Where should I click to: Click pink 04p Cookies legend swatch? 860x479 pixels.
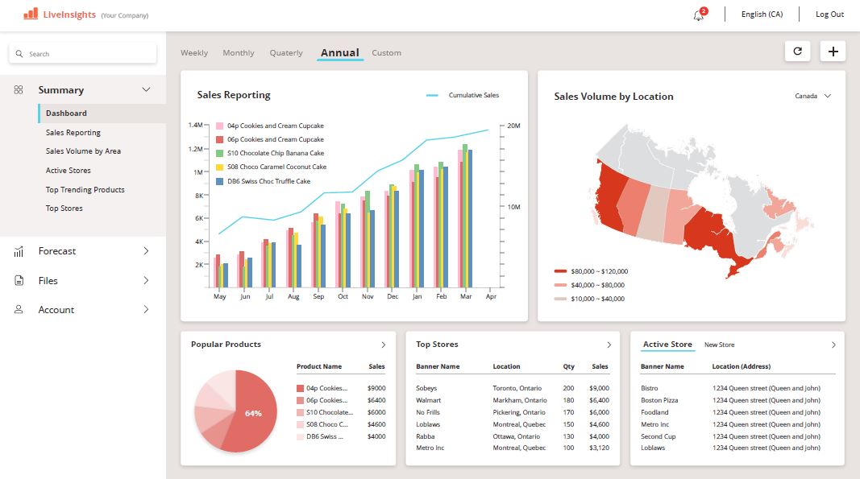click(219, 126)
